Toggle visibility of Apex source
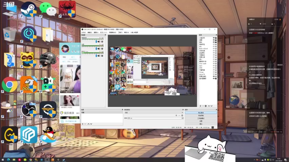Viewport: 289px width, 162px height. [214, 66]
